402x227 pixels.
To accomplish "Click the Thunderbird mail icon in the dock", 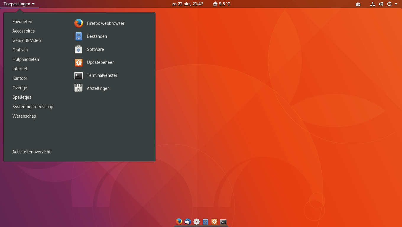I will (x=188, y=221).
